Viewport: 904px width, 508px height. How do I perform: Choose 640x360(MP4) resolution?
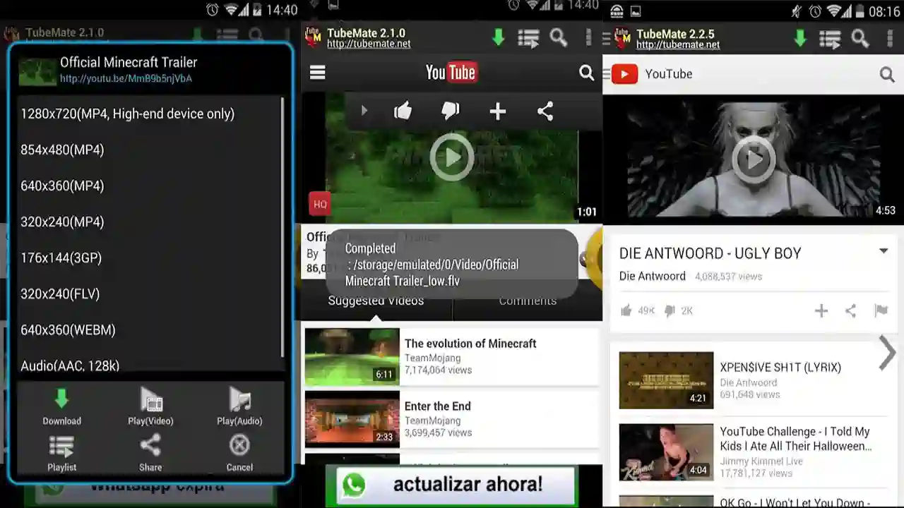62,186
